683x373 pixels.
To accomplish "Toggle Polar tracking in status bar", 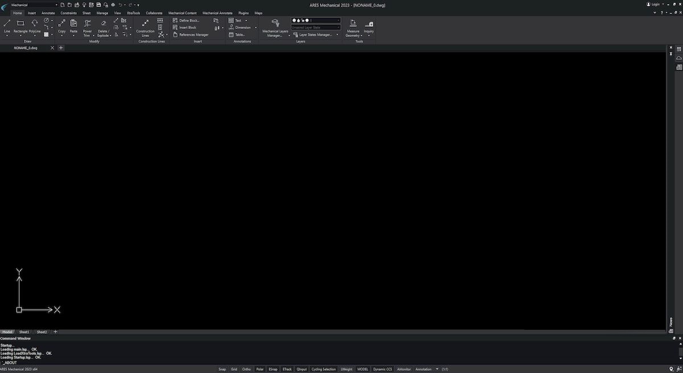I will [260, 369].
